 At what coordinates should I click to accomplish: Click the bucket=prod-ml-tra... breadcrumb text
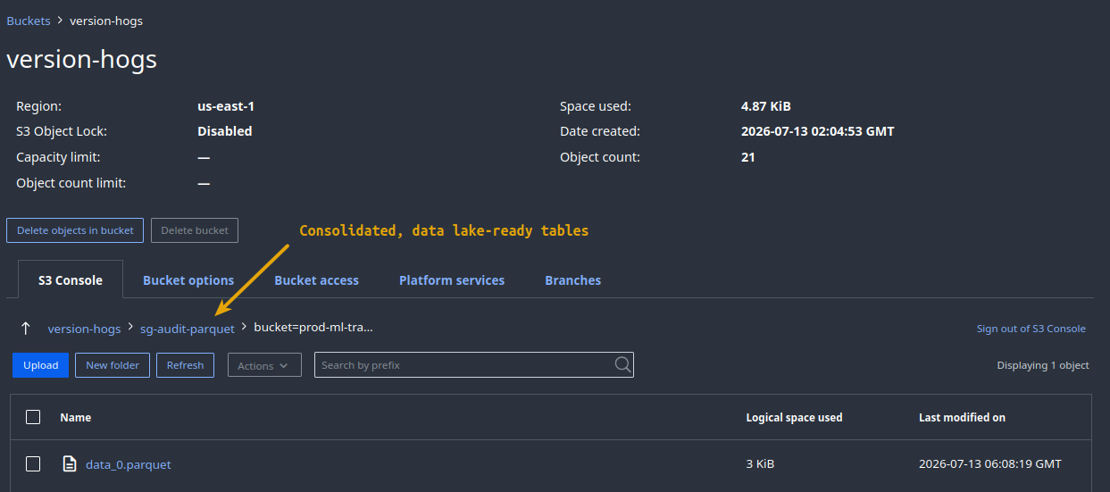[313, 328]
